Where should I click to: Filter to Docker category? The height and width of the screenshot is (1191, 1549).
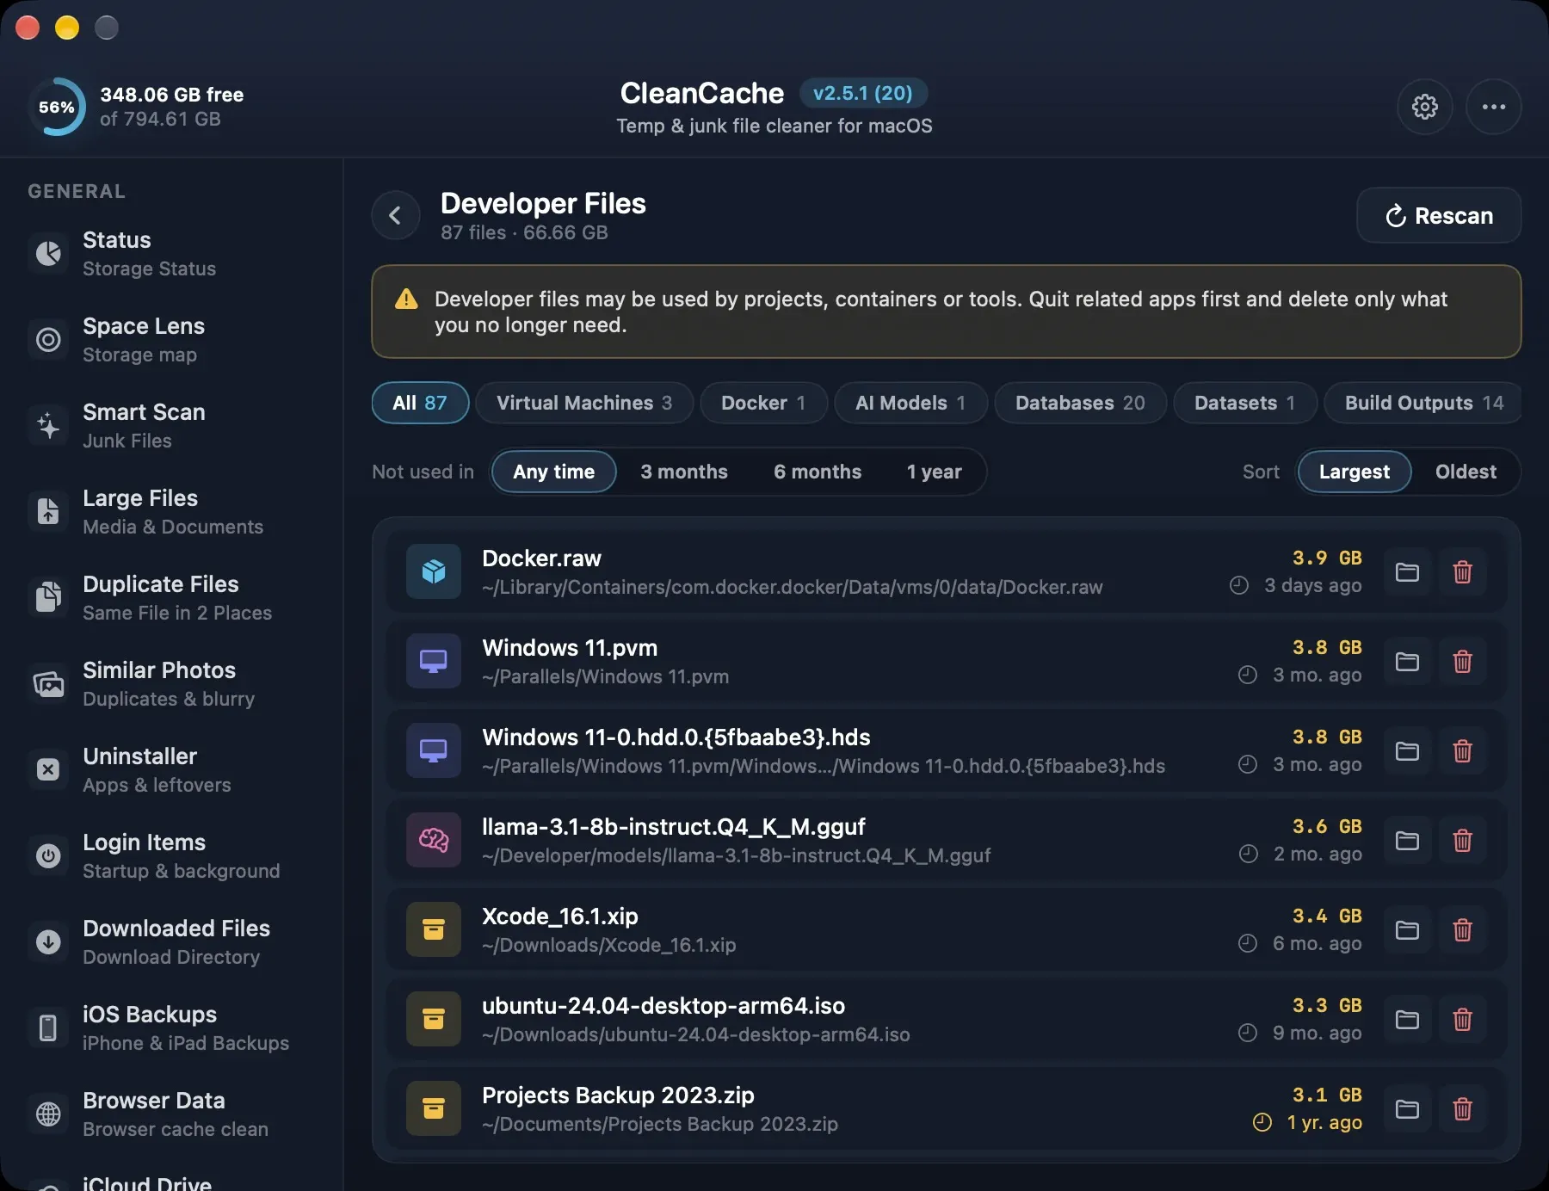click(x=763, y=403)
